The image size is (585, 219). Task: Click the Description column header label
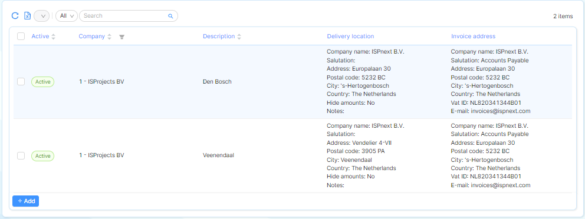pyautogui.click(x=219, y=36)
